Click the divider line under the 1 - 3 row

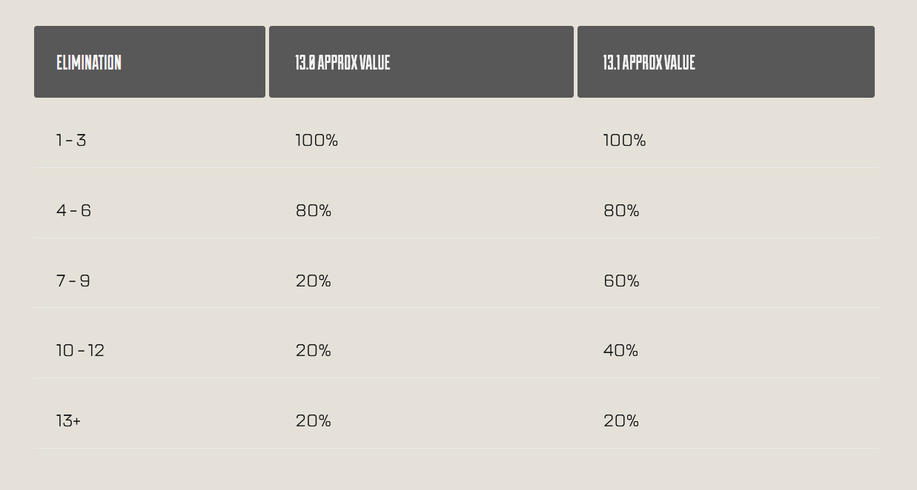[x=456, y=167]
